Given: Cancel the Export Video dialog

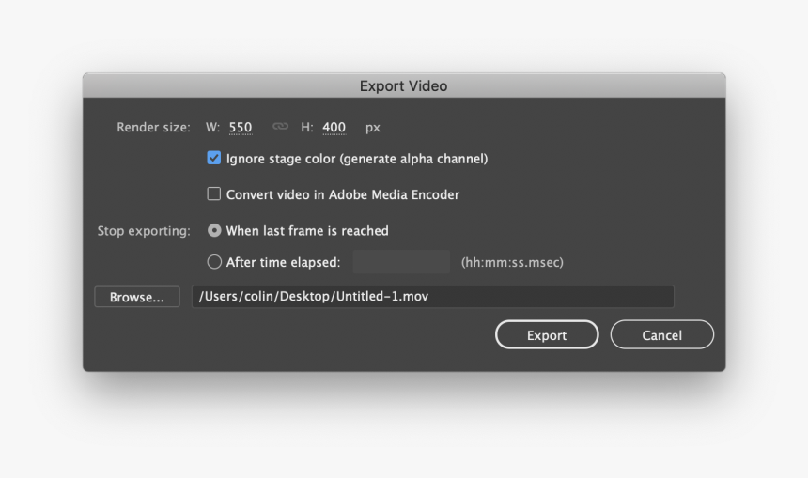Looking at the screenshot, I should point(662,335).
